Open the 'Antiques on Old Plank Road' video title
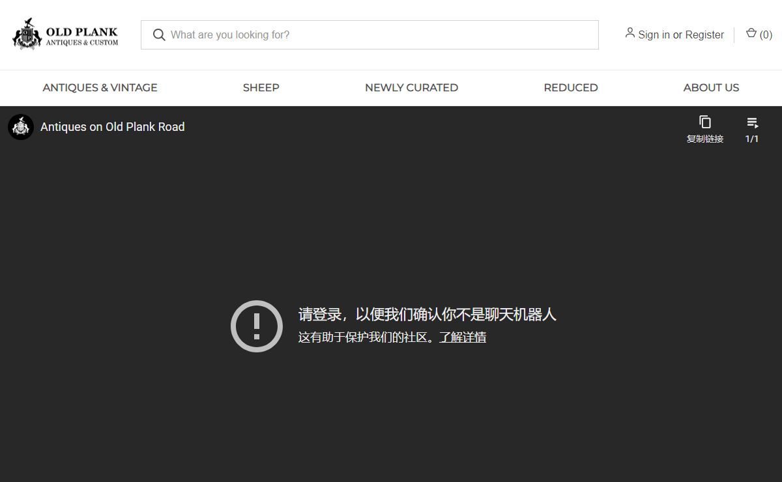The height and width of the screenshot is (482, 782). click(x=113, y=127)
